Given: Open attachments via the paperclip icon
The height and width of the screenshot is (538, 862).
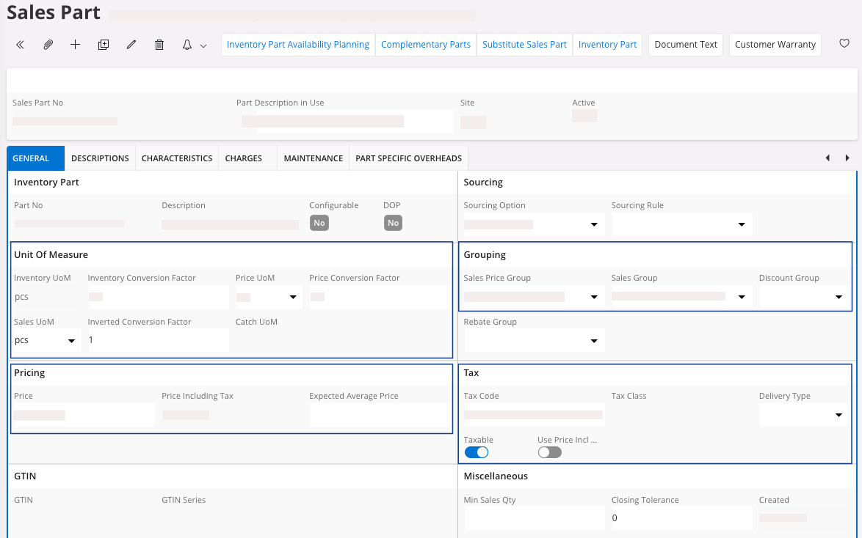Looking at the screenshot, I should coord(48,45).
